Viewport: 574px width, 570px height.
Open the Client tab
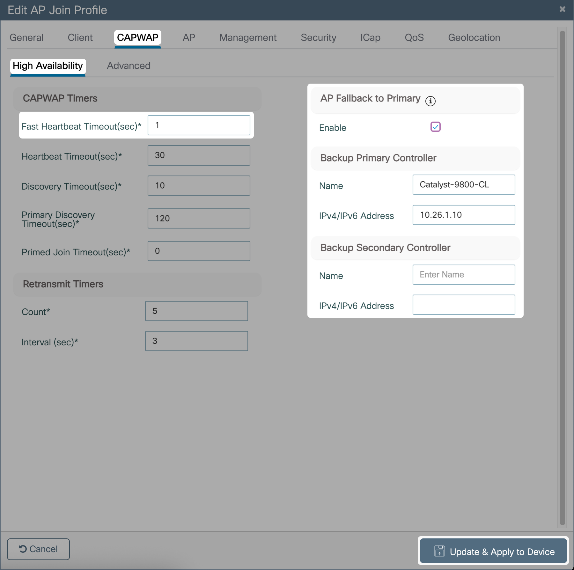pyautogui.click(x=80, y=38)
